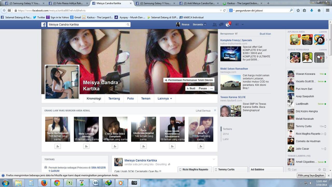
Task: Open the friend requests icon in the navbar
Action: coord(215,24)
